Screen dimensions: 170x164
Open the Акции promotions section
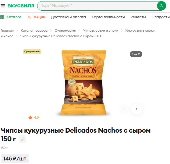click(x=36, y=17)
